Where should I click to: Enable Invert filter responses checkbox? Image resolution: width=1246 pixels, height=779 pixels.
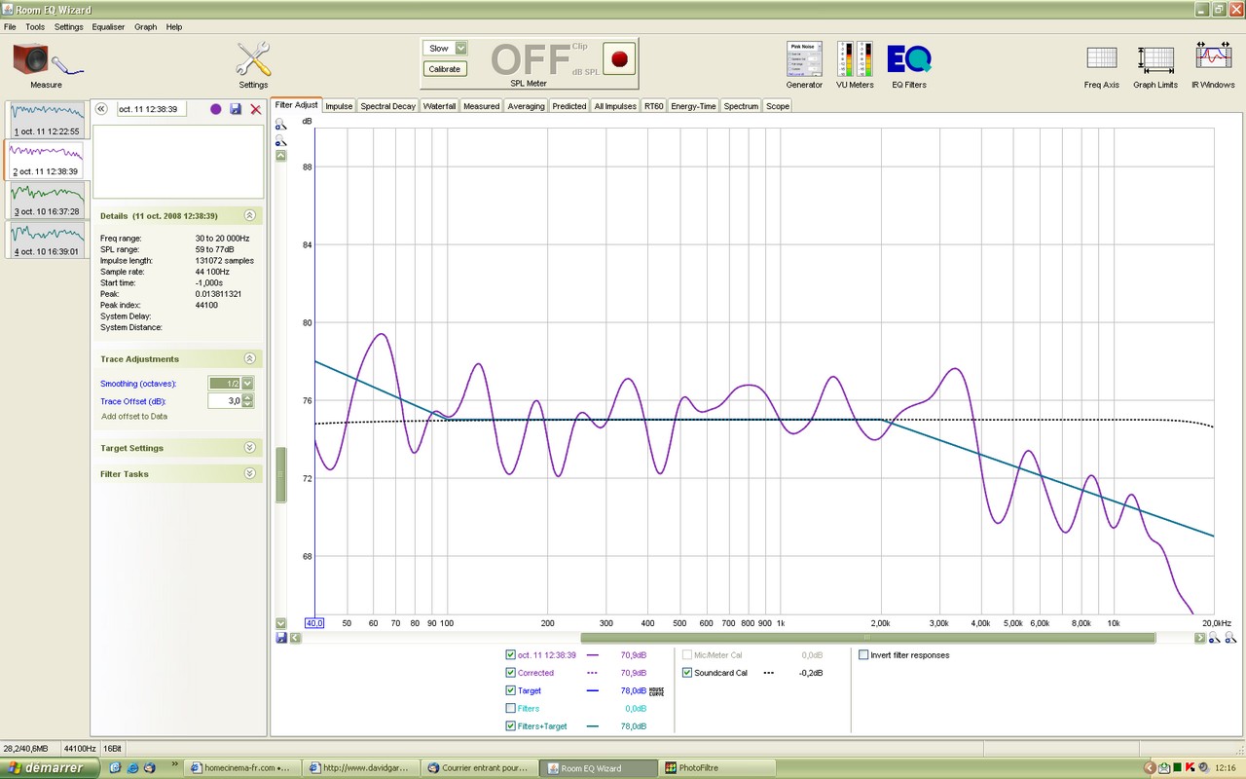pyautogui.click(x=863, y=655)
